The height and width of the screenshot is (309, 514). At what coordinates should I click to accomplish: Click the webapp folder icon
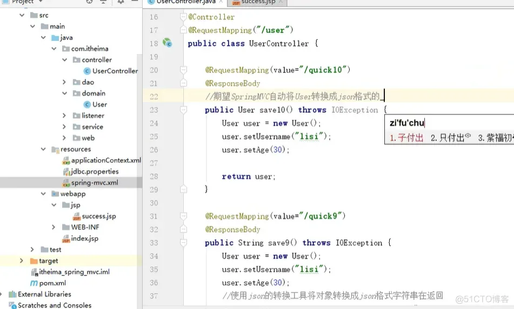tap(55, 194)
